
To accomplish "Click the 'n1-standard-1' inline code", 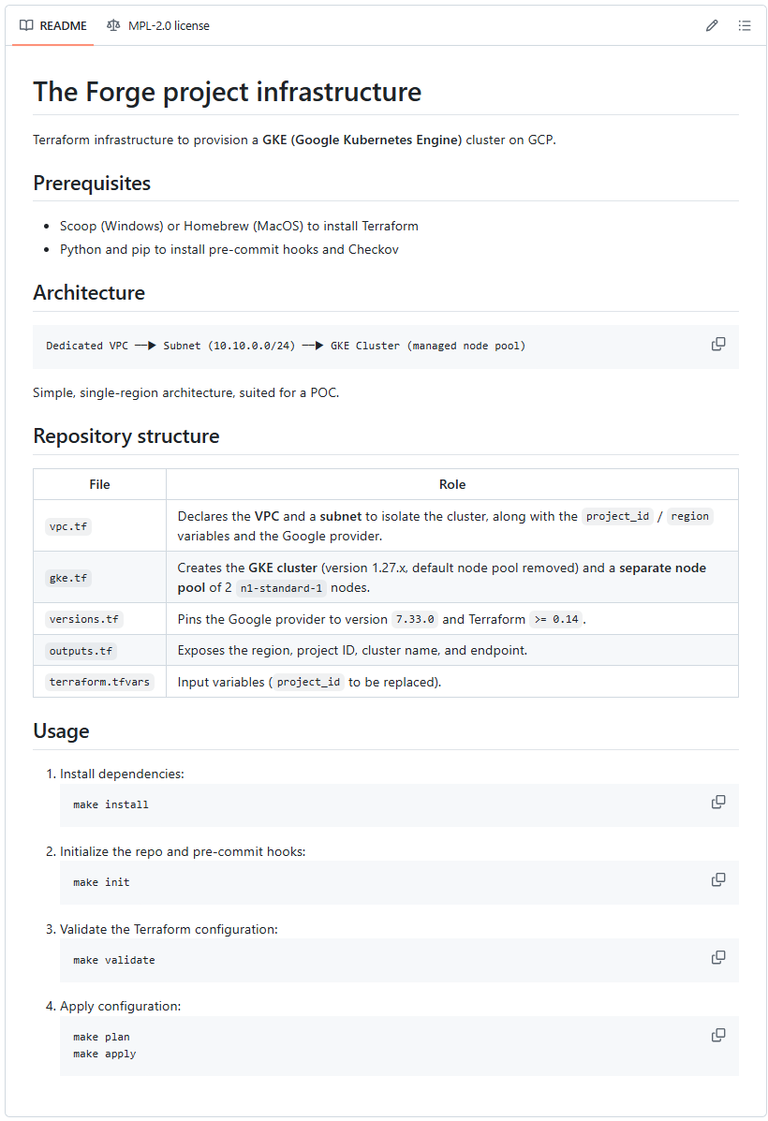I will click(x=281, y=588).
